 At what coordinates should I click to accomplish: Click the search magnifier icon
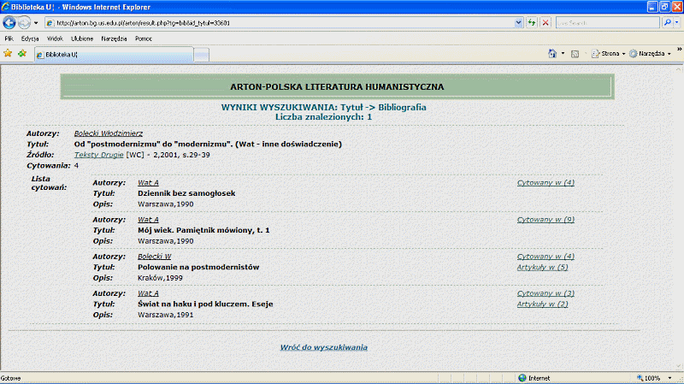666,22
